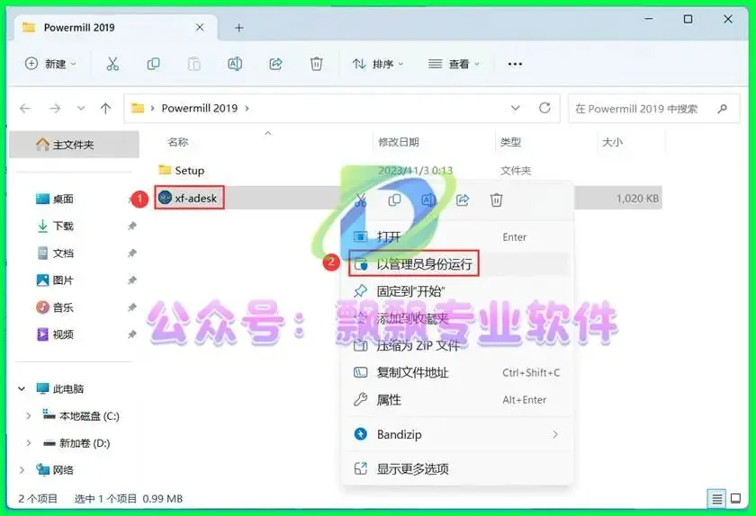Select 复制文件地址 in context menu
Viewport: 756px width, 516px height.
click(458, 372)
